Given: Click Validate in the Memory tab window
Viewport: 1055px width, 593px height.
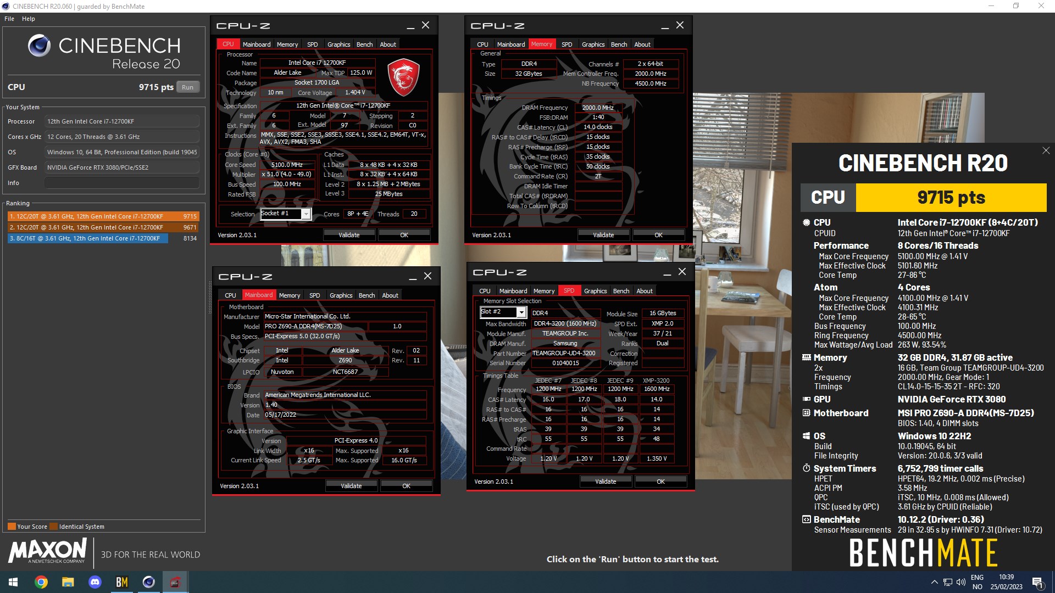Looking at the screenshot, I should point(603,235).
